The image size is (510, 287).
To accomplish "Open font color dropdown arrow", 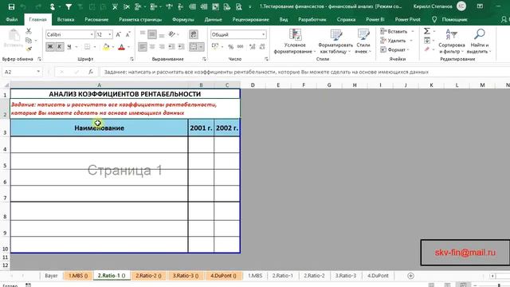I will click(x=129, y=47).
